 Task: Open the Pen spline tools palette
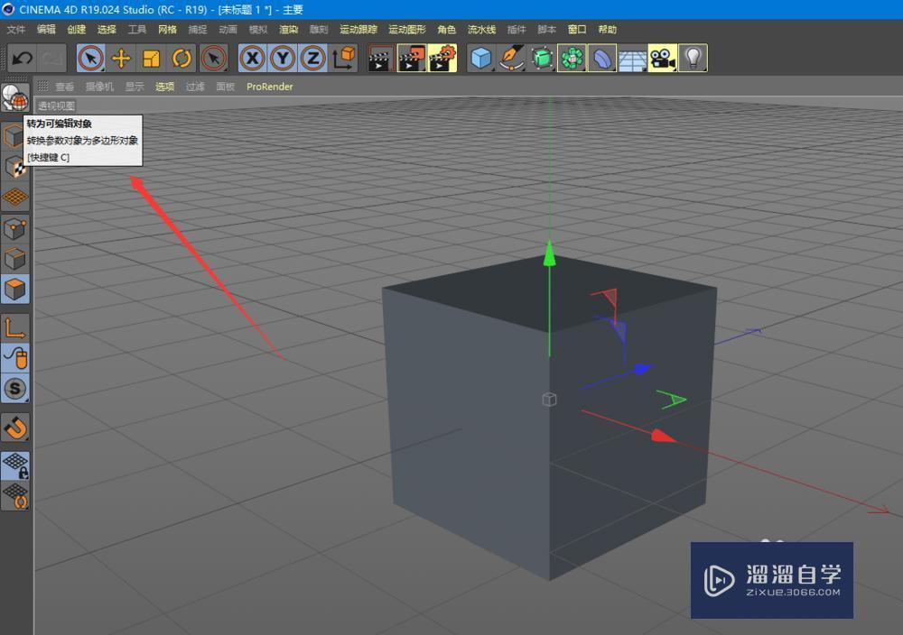(511, 58)
